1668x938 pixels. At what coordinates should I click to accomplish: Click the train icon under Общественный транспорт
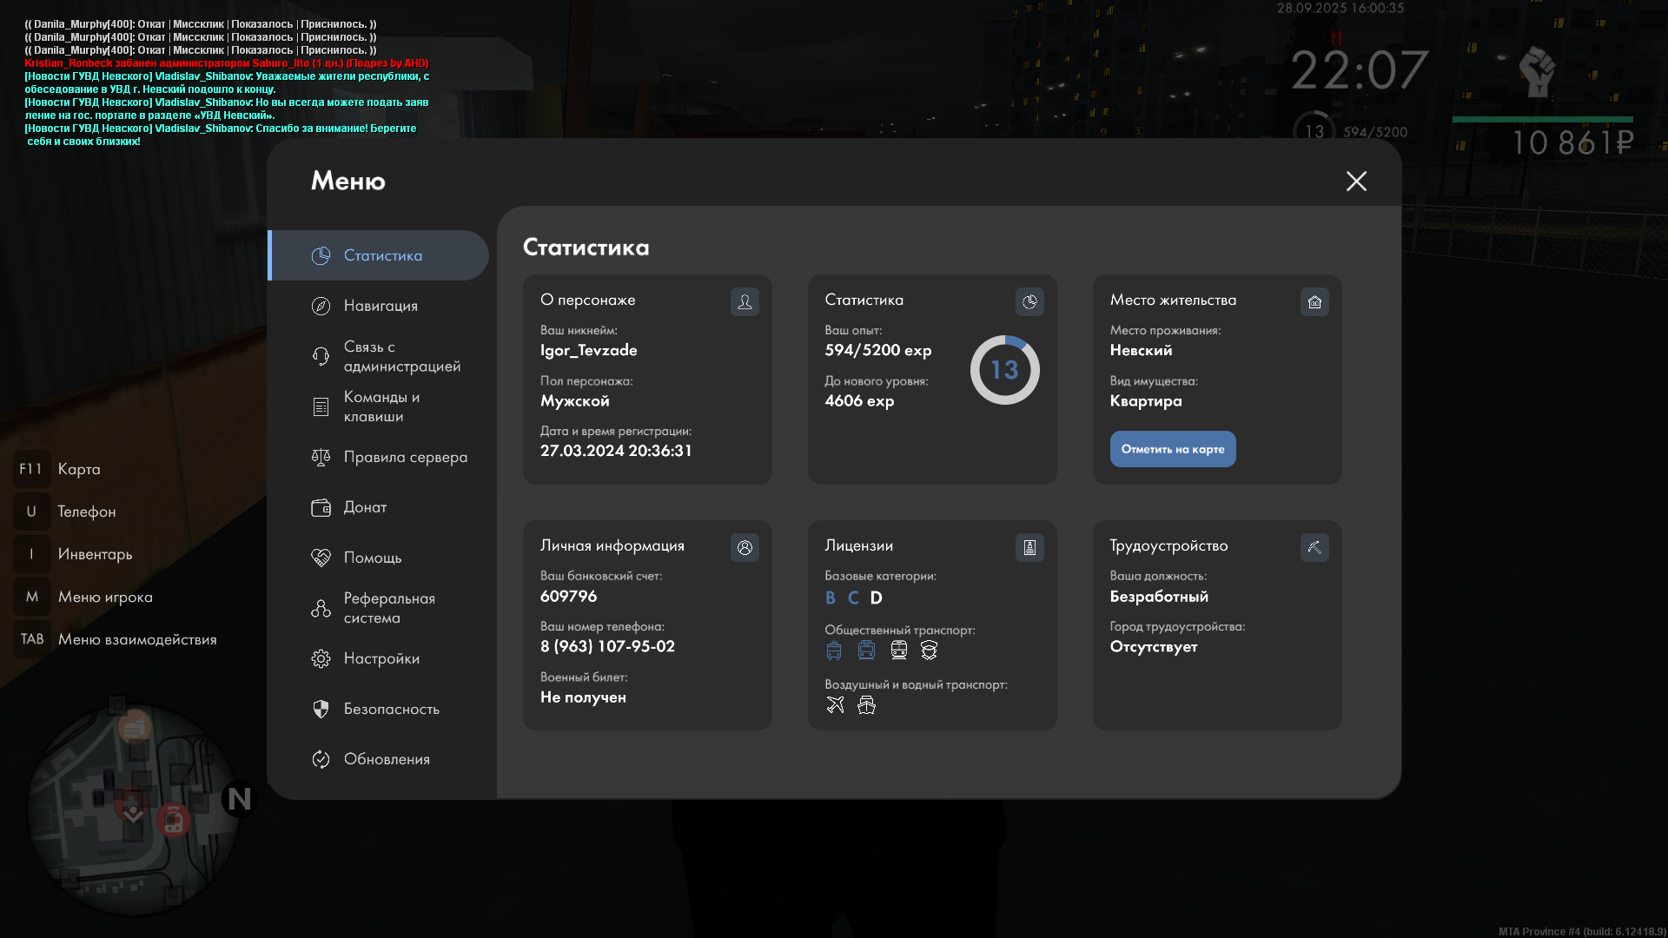(898, 650)
